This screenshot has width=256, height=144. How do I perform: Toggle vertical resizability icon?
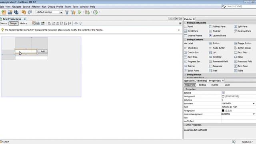pyautogui.click(x=80, y=23)
